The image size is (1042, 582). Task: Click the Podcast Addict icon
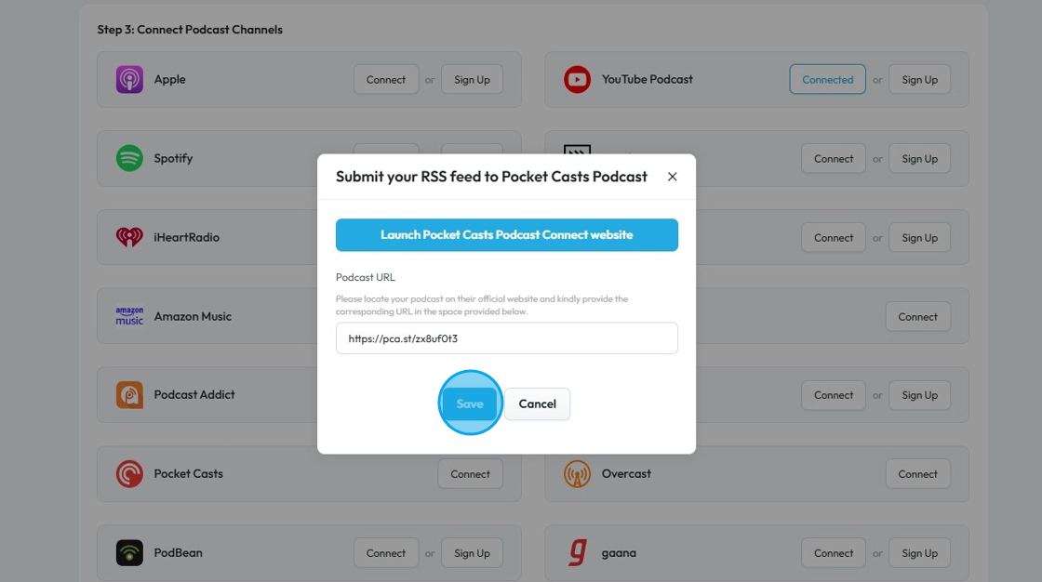[129, 395]
